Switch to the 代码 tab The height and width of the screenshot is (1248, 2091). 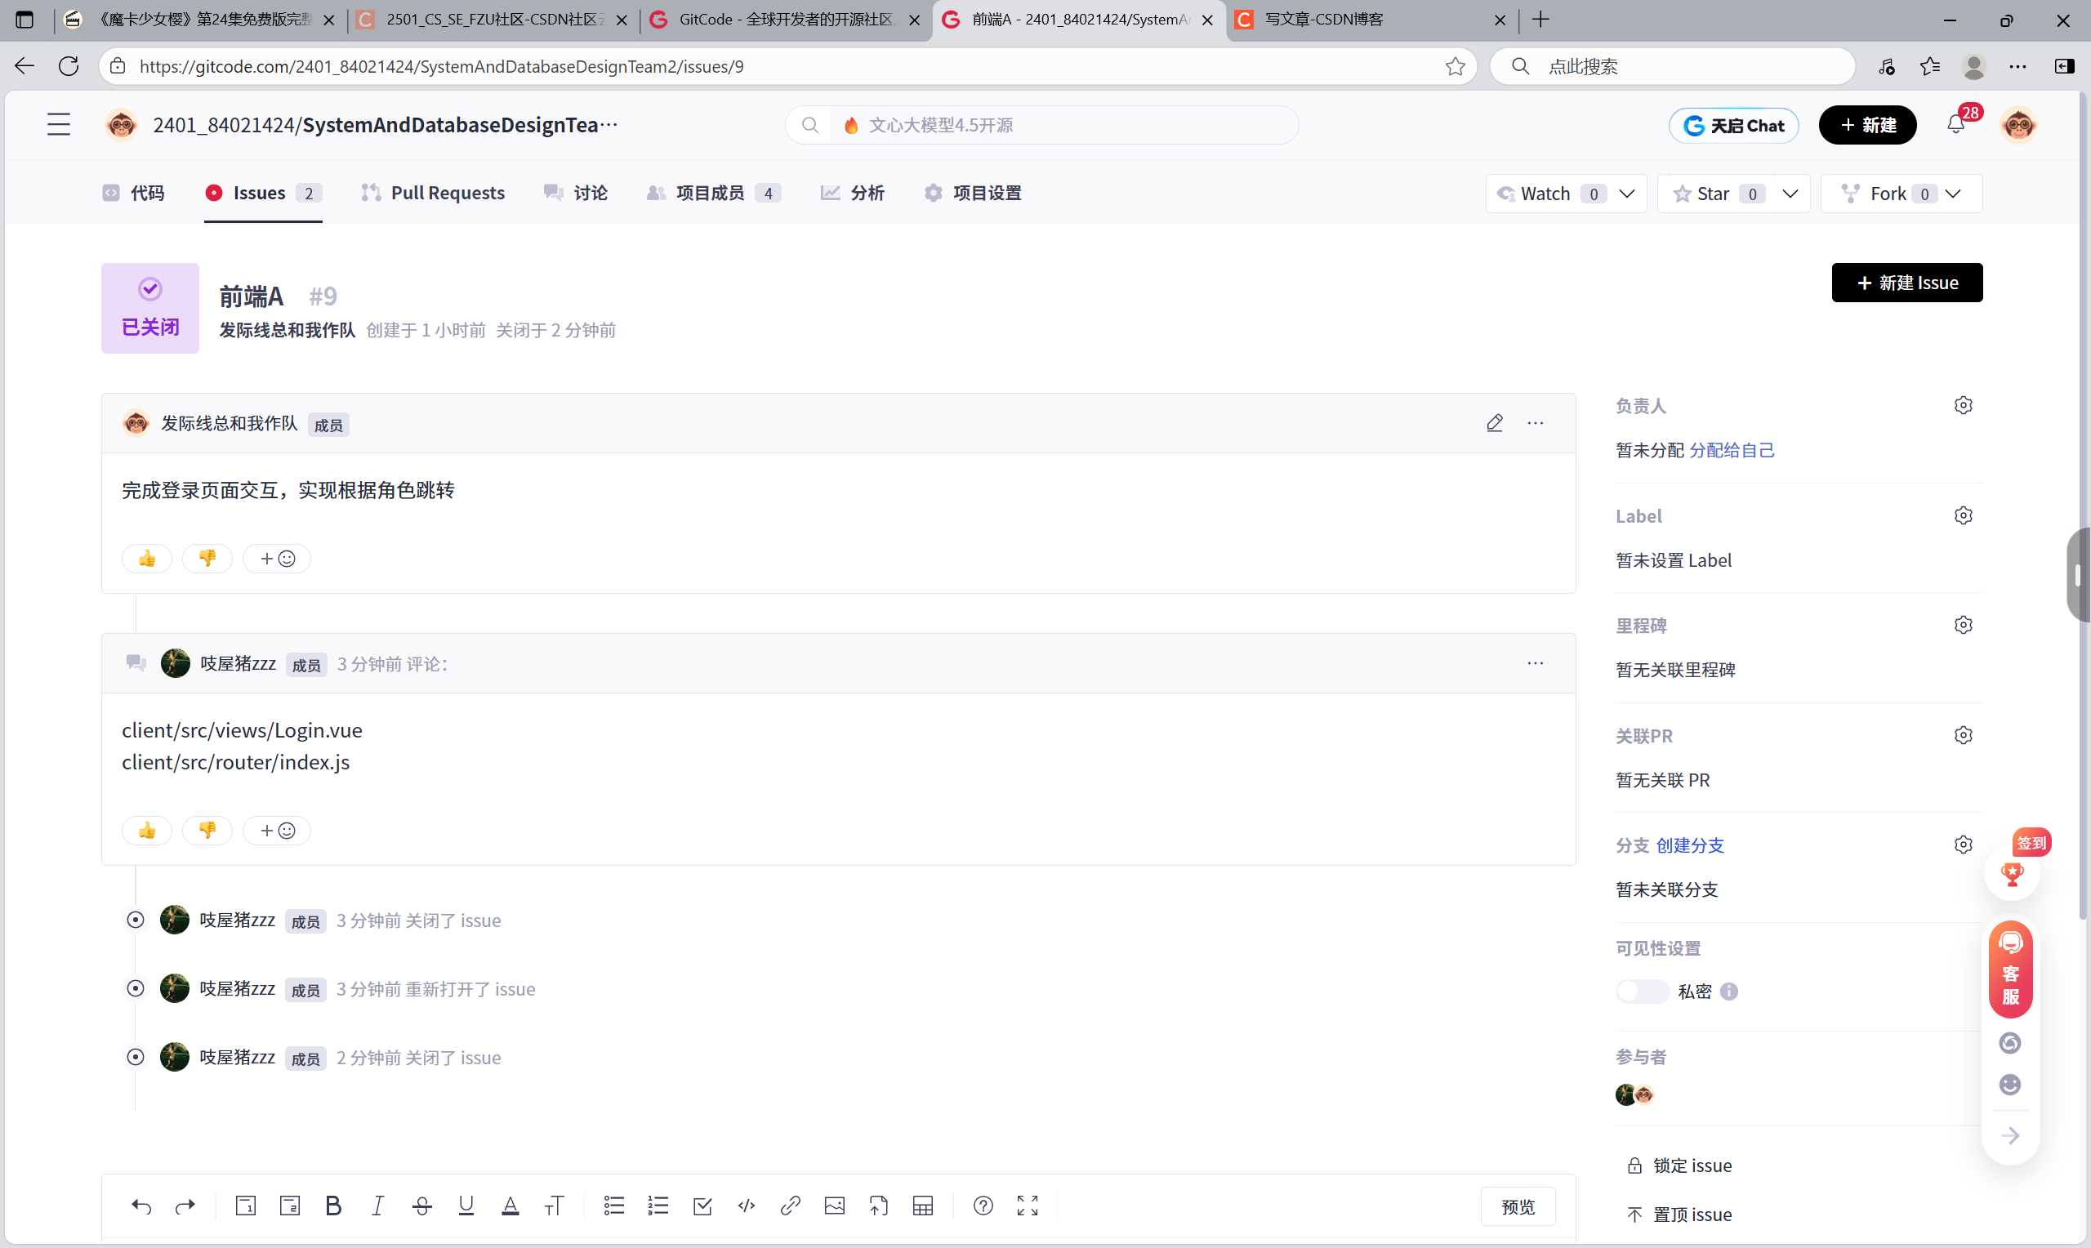tap(135, 193)
